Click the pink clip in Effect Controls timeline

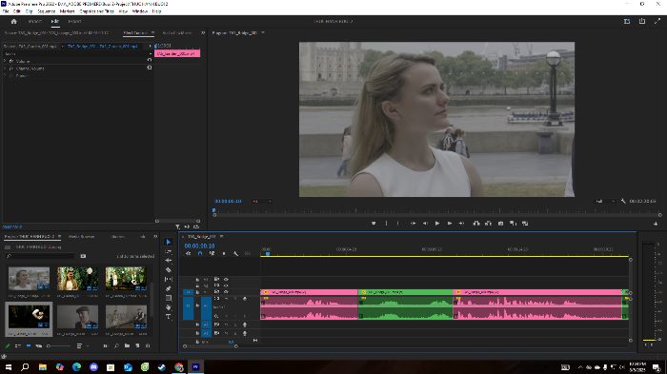pos(177,53)
